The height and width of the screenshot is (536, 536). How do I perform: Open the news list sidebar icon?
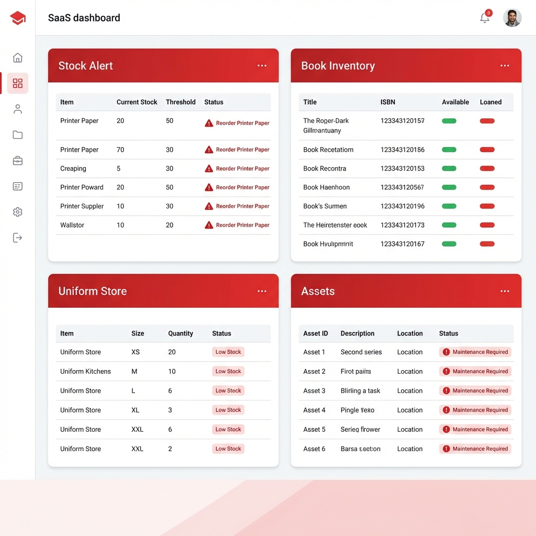18,186
